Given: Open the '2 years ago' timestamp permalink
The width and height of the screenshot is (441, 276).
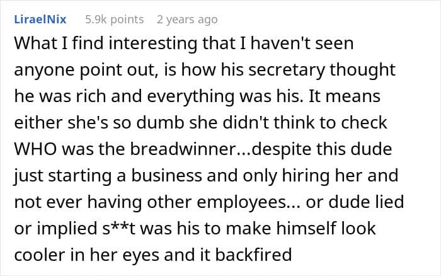Looking at the screenshot, I should [187, 20].
